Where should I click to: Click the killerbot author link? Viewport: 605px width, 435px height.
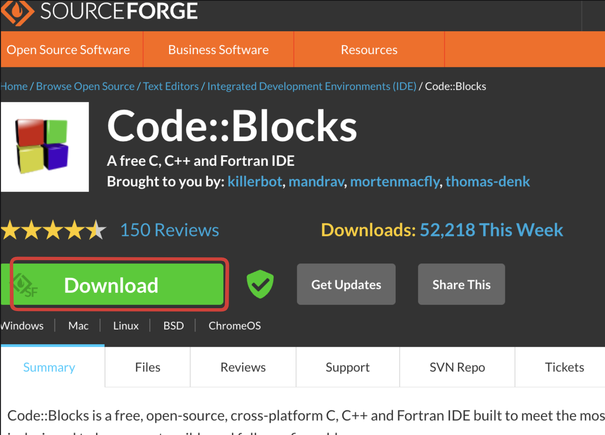(x=255, y=181)
